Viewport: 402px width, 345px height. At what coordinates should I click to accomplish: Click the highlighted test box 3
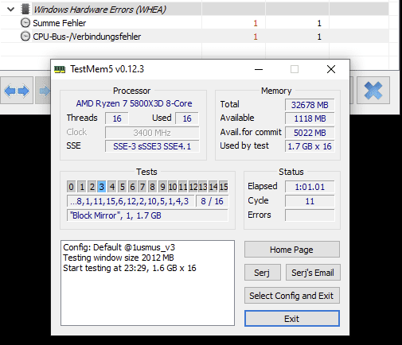tap(102, 187)
